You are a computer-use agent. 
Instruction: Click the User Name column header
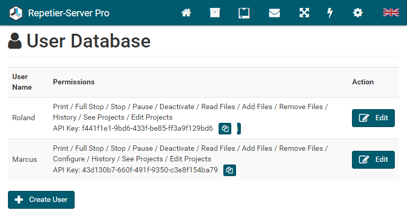point(22,82)
